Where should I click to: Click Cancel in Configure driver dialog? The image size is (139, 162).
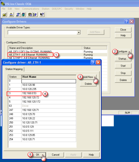point(55,155)
